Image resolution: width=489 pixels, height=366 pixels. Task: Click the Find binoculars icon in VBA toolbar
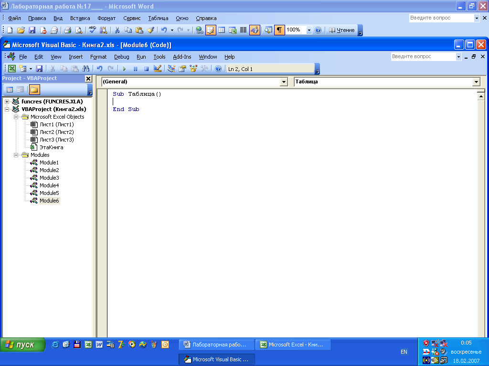(86, 69)
